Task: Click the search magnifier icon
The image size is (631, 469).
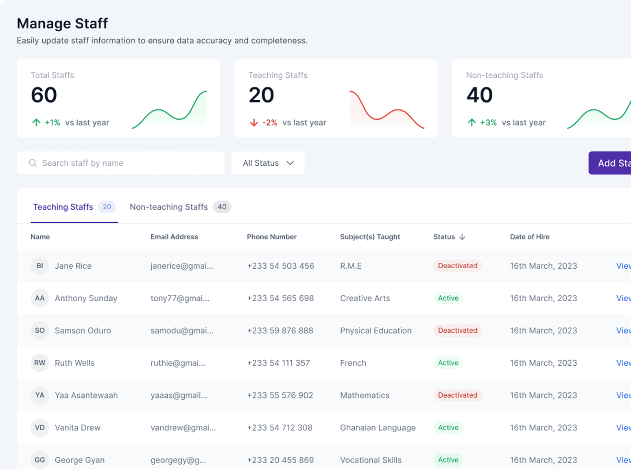Action: (33, 163)
